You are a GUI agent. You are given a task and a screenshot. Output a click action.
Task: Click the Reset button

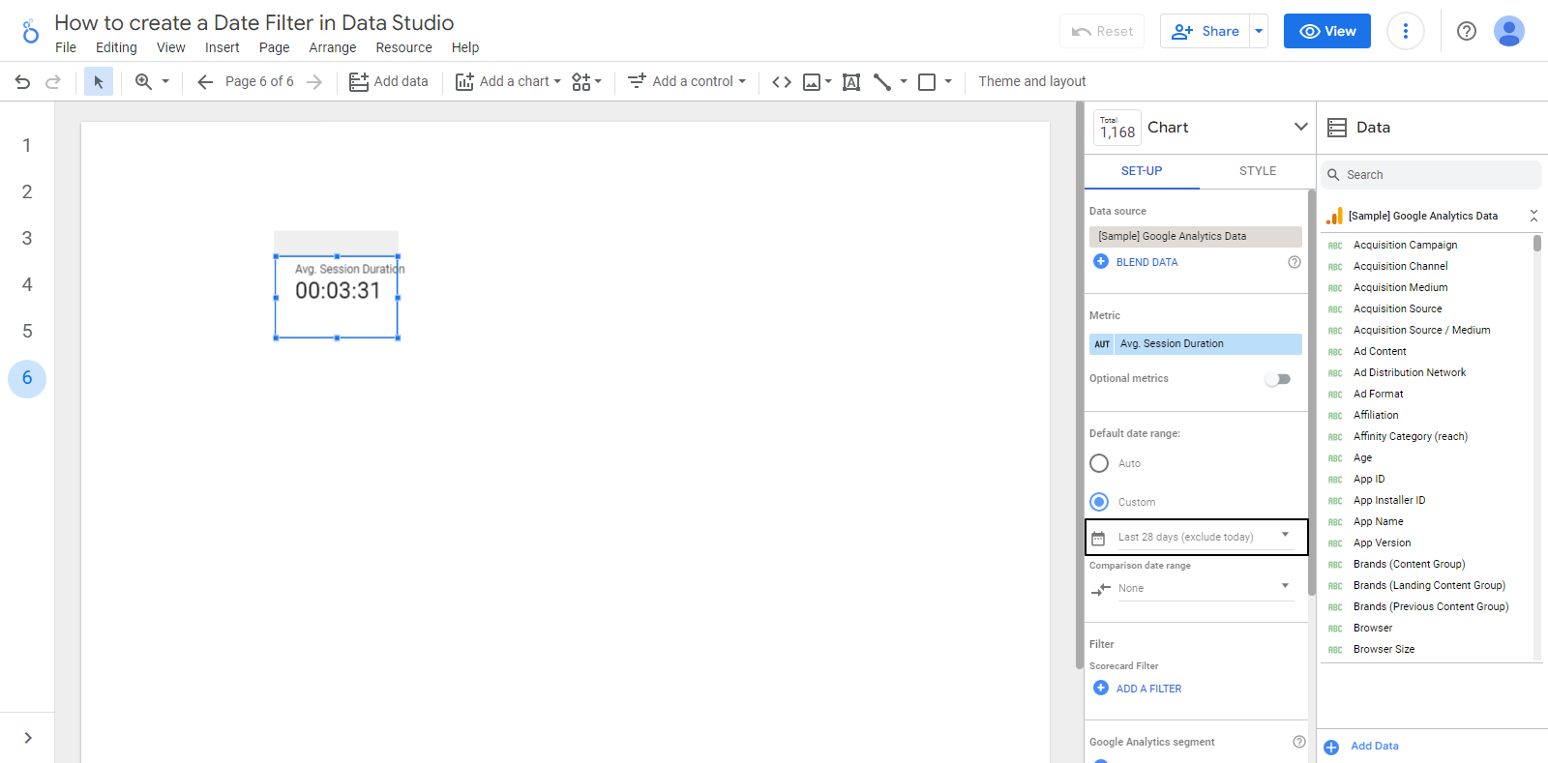[x=1102, y=31]
